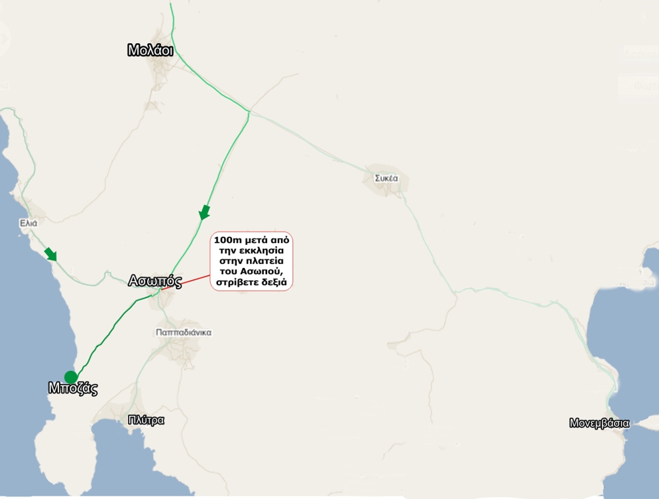The width and height of the screenshot is (659, 499).
Task: Click the Μολάοι town street grid
Action: (159, 65)
